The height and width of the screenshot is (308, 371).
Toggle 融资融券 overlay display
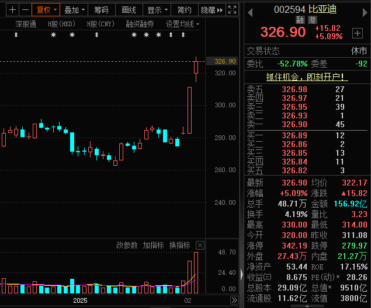tap(140, 24)
